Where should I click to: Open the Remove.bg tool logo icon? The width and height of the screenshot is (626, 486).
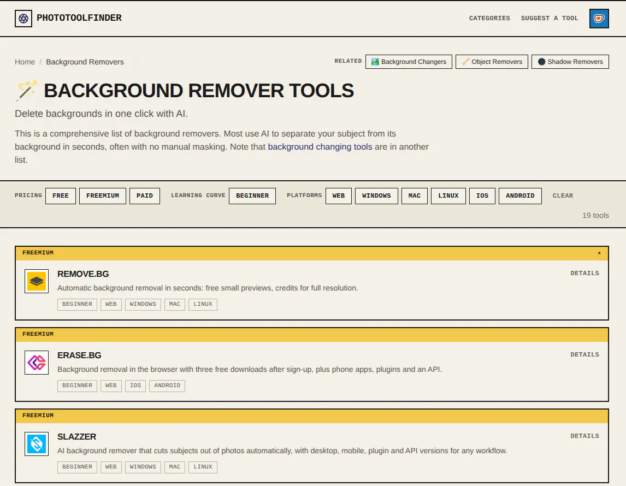[x=37, y=281]
